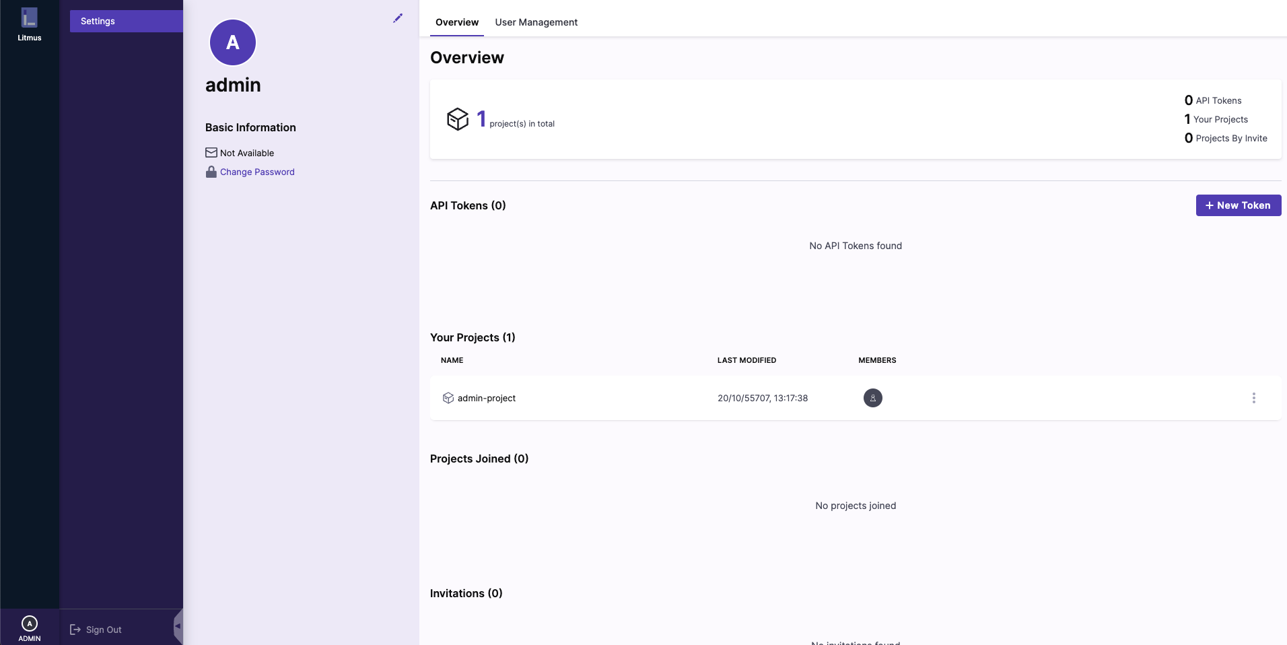Switch to the Overview tab
The width and height of the screenshot is (1287, 645).
(x=457, y=22)
